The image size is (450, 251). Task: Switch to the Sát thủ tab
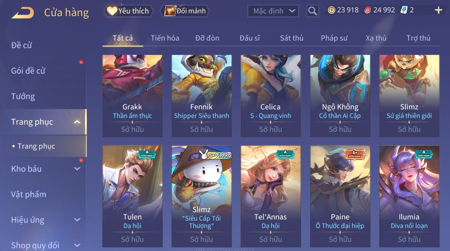coord(292,38)
